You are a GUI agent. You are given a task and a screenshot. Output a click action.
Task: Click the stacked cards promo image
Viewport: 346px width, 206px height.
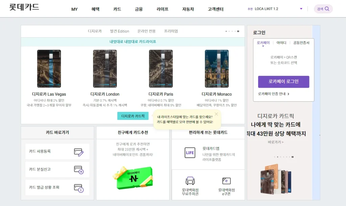[276, 179]
